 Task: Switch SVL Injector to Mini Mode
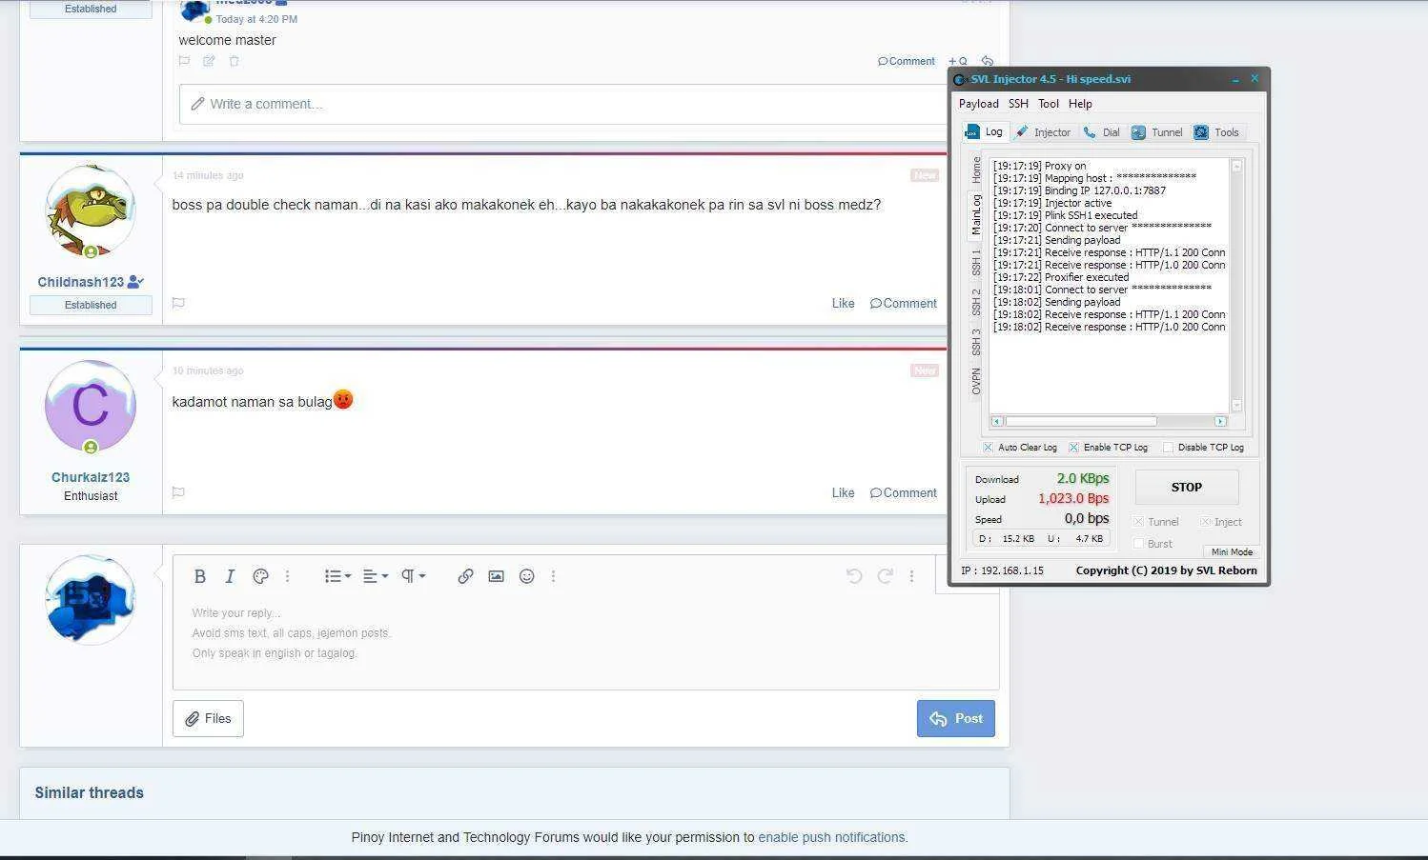[1232, 551]
